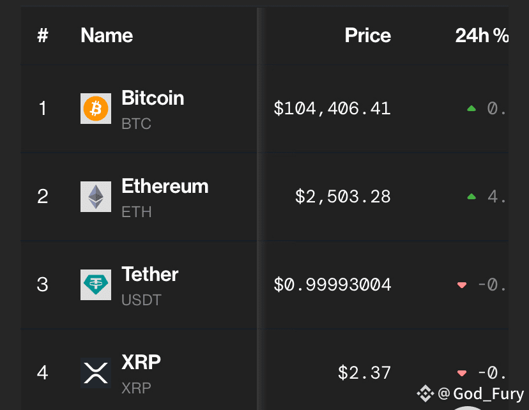Sort by the 24h % column header
The height and width of the screenshot is (410, 529).
481,36
